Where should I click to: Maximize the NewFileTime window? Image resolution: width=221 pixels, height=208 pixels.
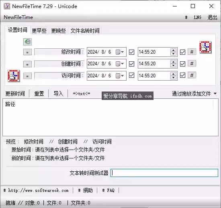click(x=193, y=6)
